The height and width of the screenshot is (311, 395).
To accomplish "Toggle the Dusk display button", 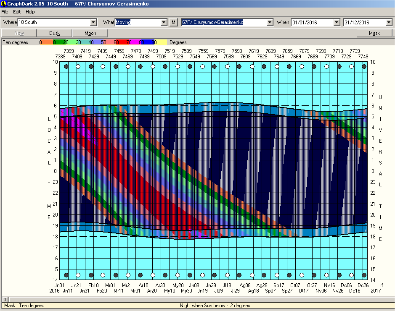I will [55, 33].
